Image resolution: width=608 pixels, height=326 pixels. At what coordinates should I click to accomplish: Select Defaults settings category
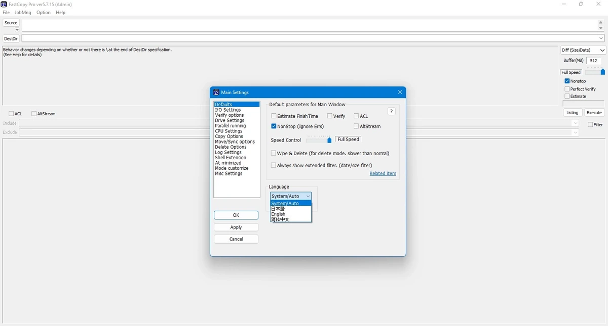point(237,105)
